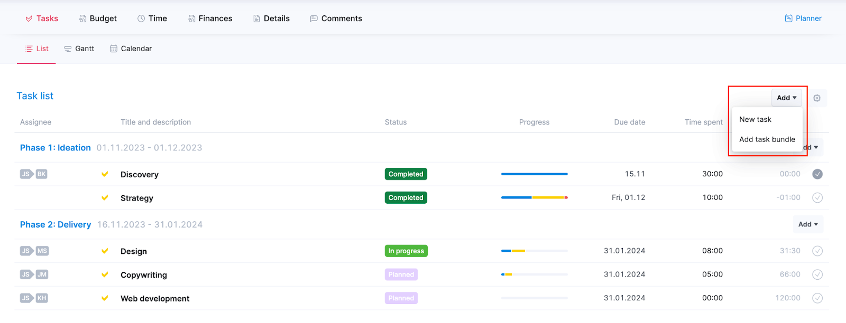Open the Web development task
The height and width of the screenshot is (323, 846).
pos(155,299)
